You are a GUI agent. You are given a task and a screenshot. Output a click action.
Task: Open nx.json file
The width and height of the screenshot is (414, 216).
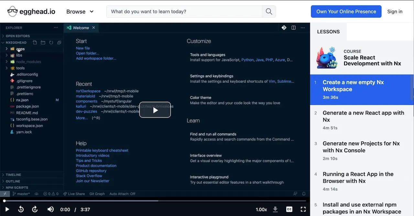(x=22, y=100)
